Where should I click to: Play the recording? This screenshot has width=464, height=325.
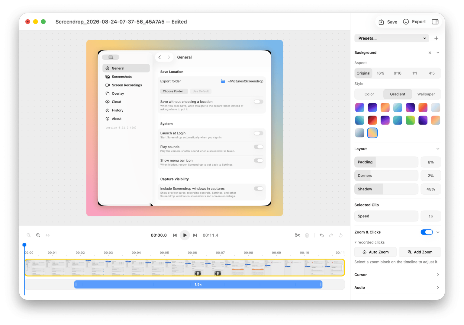pos(185,235)
